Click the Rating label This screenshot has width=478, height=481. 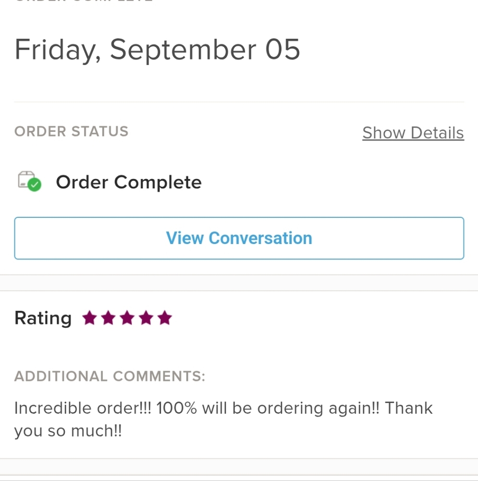(x=43, y=318)
